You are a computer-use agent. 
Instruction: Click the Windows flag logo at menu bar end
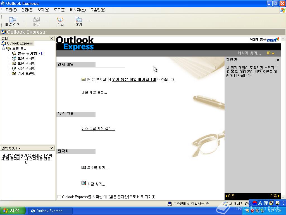pyautogui.click(x=283, y=10)
